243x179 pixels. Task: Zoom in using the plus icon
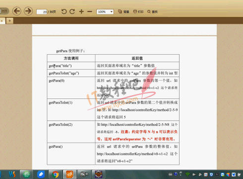point(81,11)
